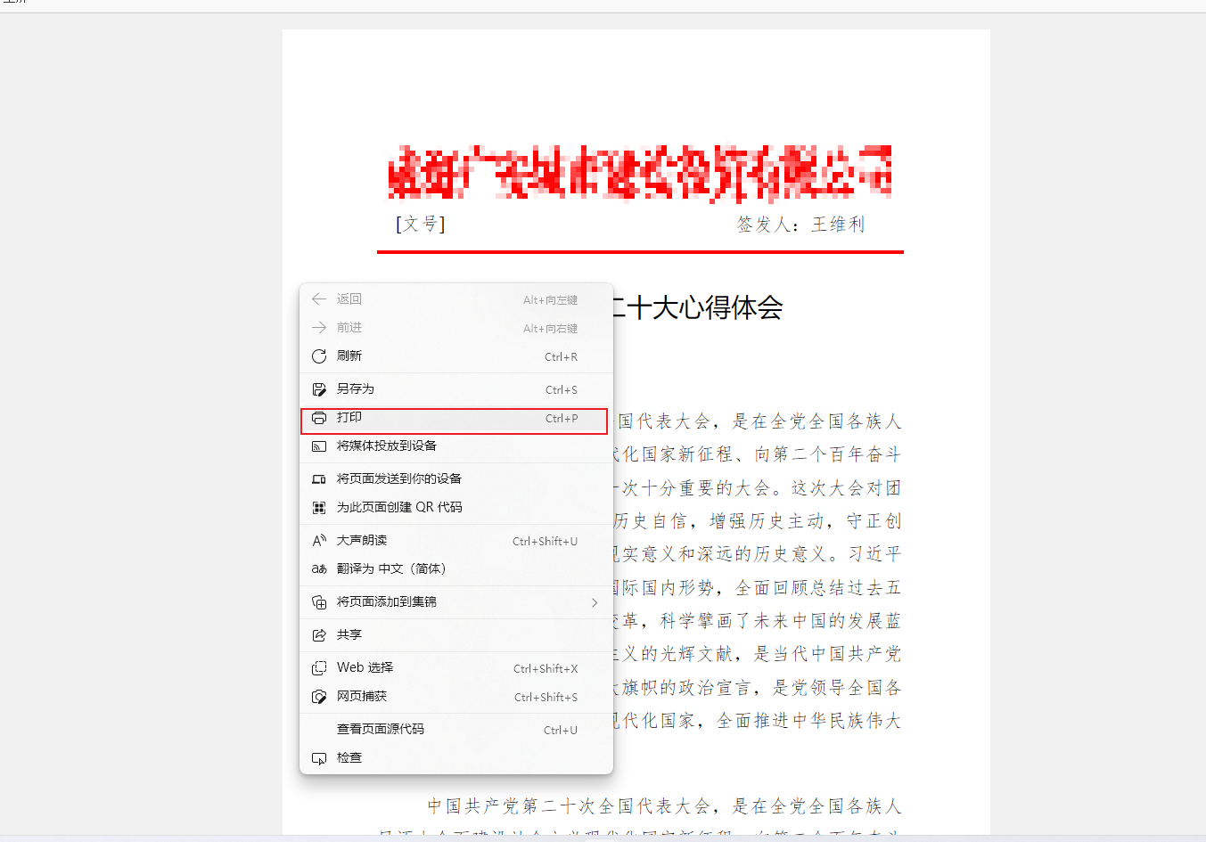Click the Web 选择 selection icon

319,666
